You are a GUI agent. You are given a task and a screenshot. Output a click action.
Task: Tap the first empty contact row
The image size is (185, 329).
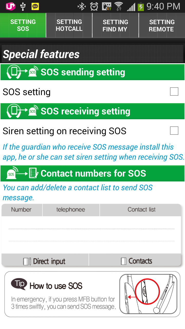tap(91, 223)
